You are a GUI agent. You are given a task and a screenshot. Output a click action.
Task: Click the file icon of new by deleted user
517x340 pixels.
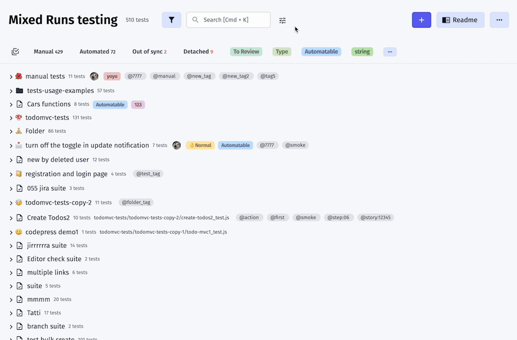[x=19, y=160]
